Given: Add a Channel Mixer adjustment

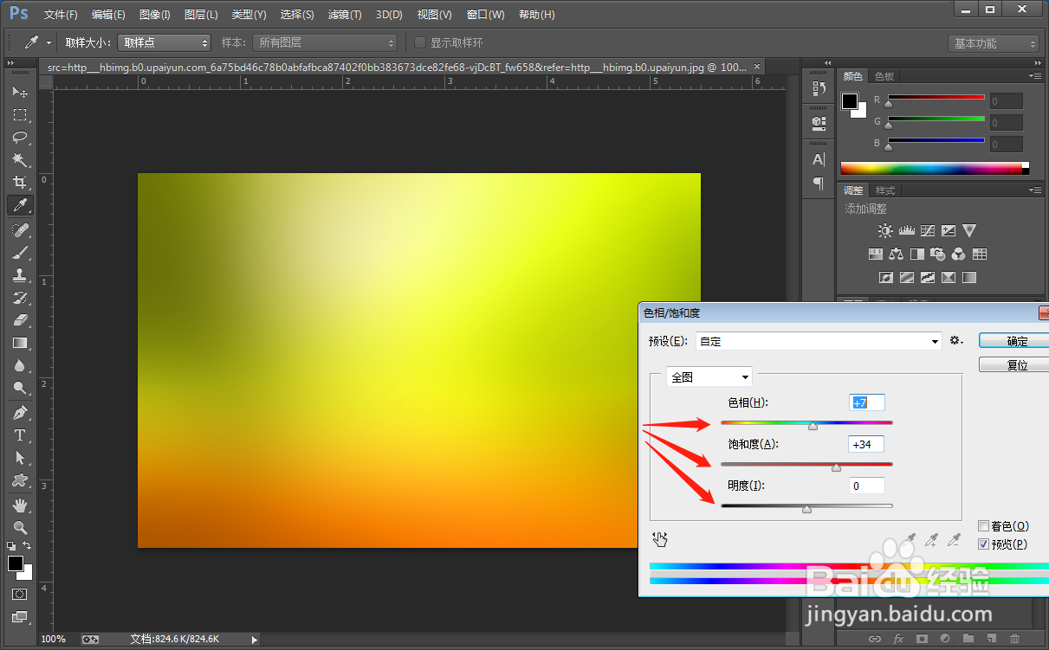Looking at the screenshot, I should coord(959,254).
